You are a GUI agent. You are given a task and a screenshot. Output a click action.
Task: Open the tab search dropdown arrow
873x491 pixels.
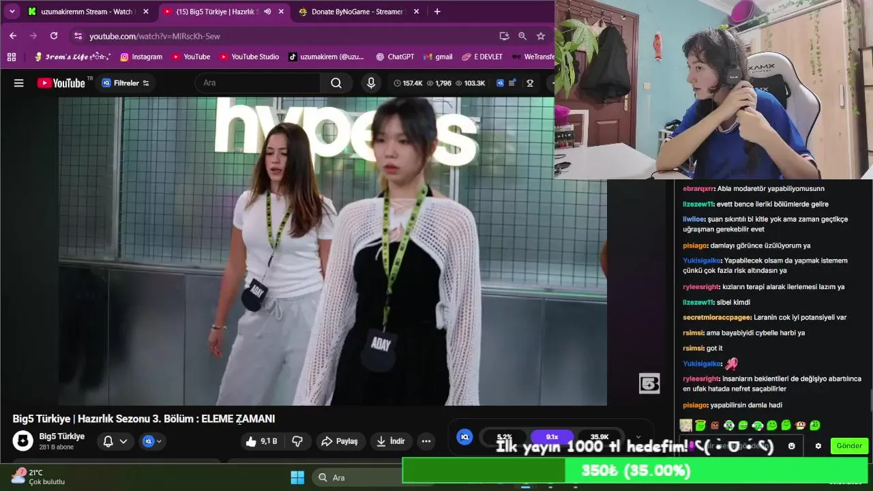12,12
